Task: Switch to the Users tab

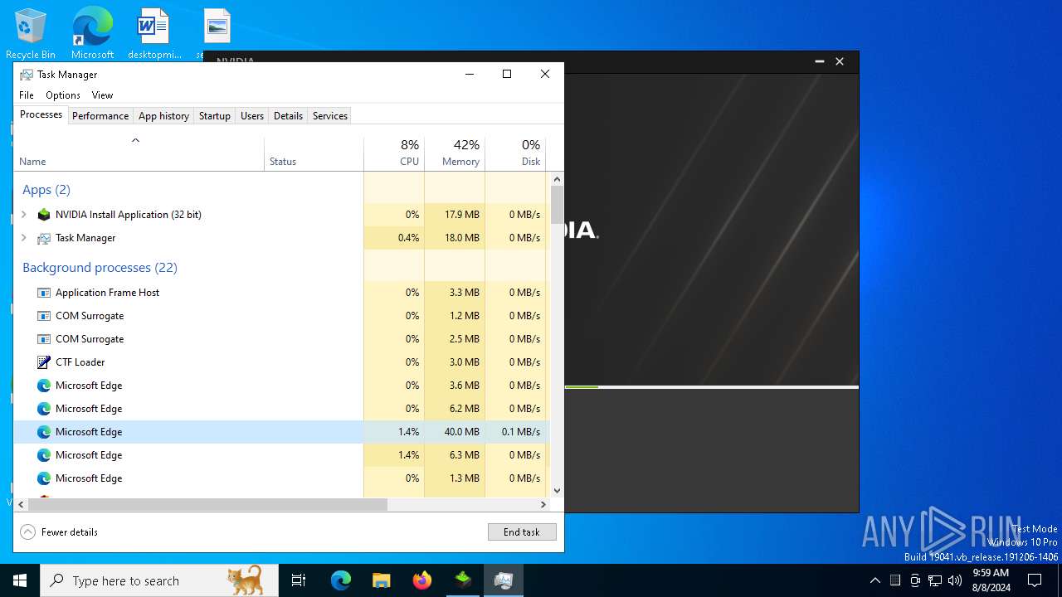Action: [252, 116]
